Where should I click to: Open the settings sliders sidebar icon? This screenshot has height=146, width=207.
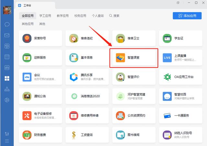[7, 134]
